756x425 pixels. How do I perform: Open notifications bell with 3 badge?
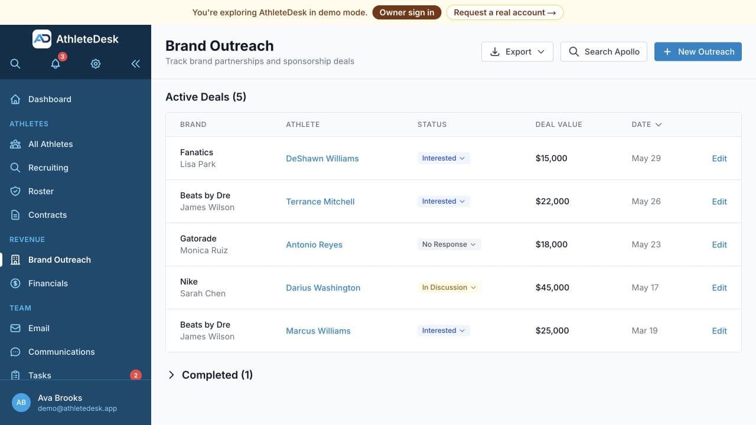tap(56, 64)
